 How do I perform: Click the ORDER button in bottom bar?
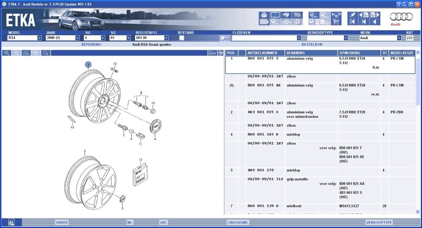tap(62, 222)
